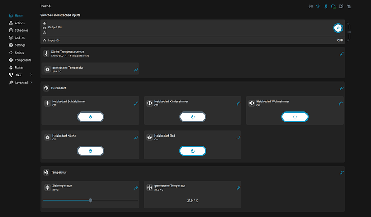Click the Heizbedarf group title
Screen dimensions: 371x217
(59, 88)
